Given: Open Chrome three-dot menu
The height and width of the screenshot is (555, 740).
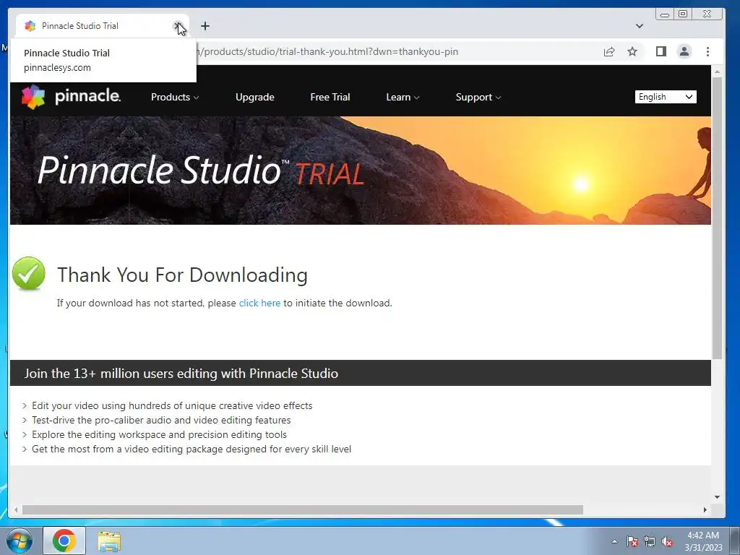Looking at the screenshot, I should coord(707,51).
